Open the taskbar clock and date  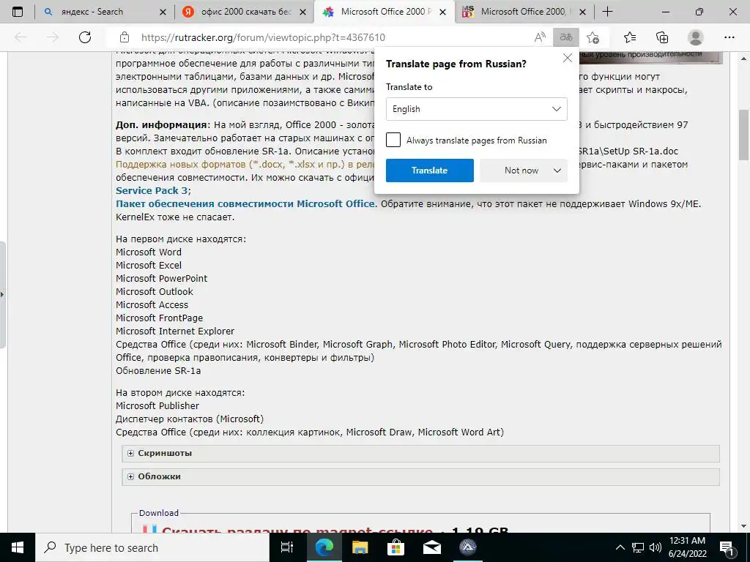[687, 547]
